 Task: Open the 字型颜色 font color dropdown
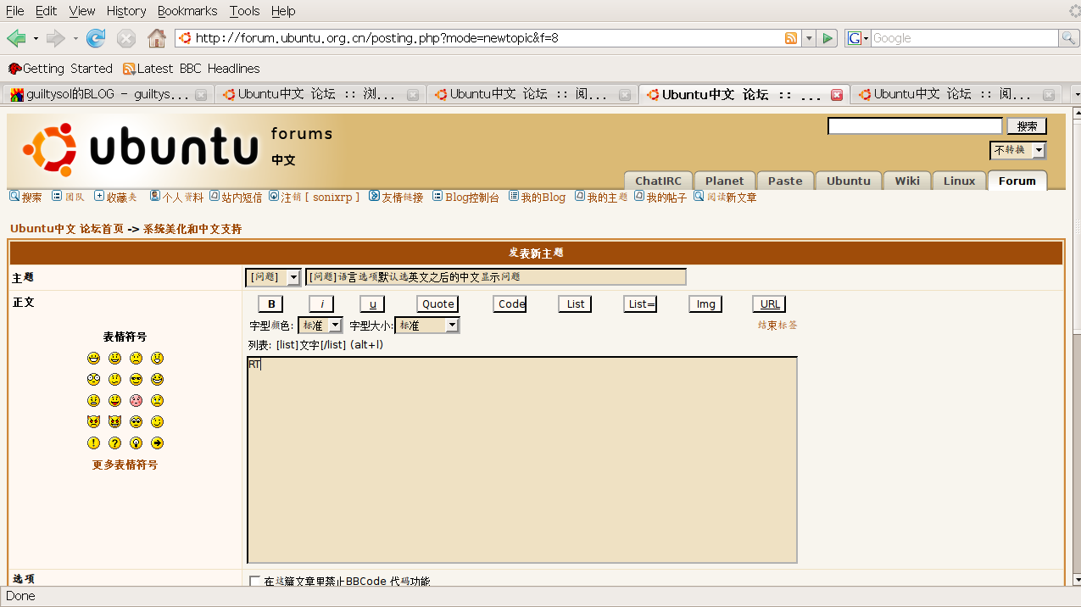[x=320, y=326]
